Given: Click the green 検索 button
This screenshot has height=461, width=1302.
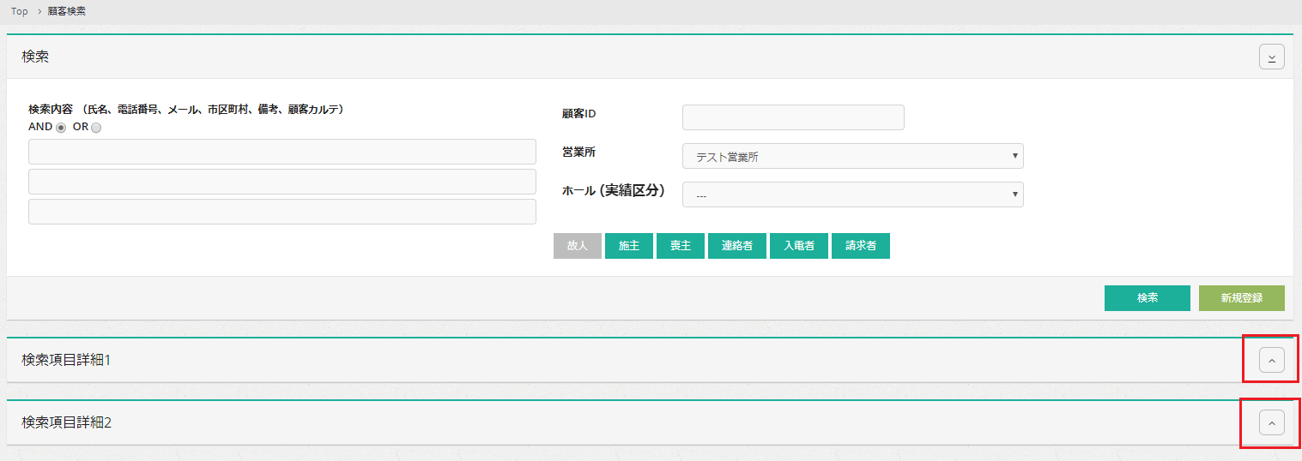Looking at the screenshot, I should pyautogui.click(x=1147, y=298).
